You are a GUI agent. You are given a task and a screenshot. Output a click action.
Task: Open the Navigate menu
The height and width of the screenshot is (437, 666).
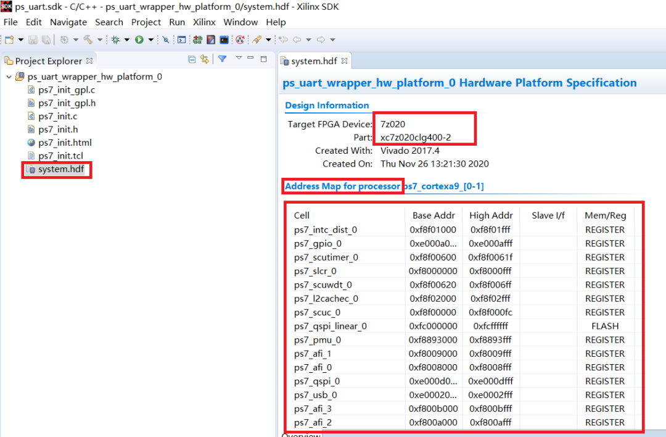pyautogui.click(x=68, y=22)
